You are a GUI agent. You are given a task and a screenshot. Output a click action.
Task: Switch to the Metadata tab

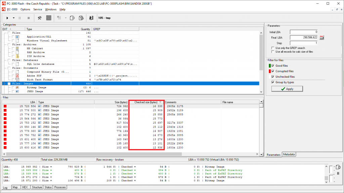click(289, 154)
